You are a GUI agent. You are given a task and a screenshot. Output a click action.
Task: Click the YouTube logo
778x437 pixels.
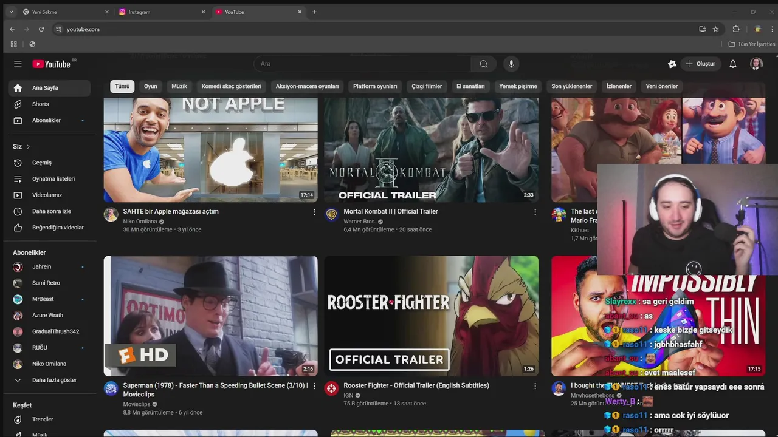coord(52,64)
